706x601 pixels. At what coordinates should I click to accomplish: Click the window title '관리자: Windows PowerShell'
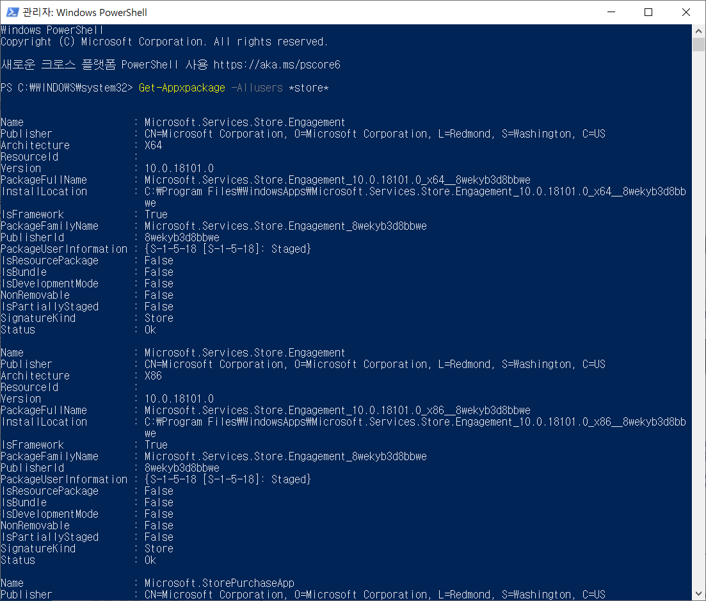click(84, 13)
